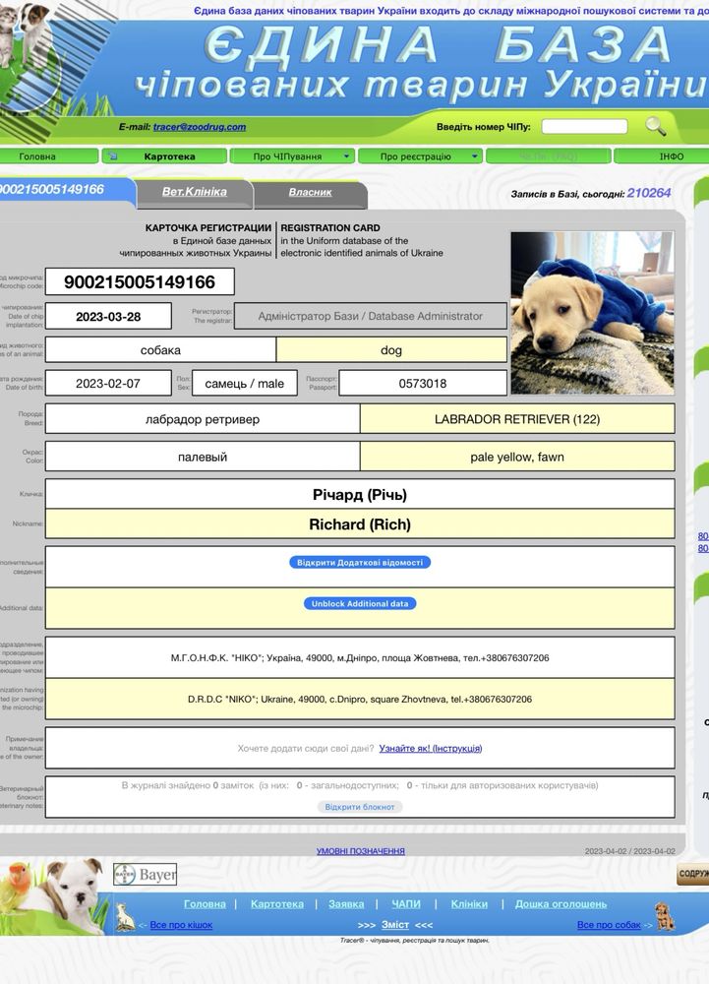Click the implantation date 2023-03-28

[108, 316]
